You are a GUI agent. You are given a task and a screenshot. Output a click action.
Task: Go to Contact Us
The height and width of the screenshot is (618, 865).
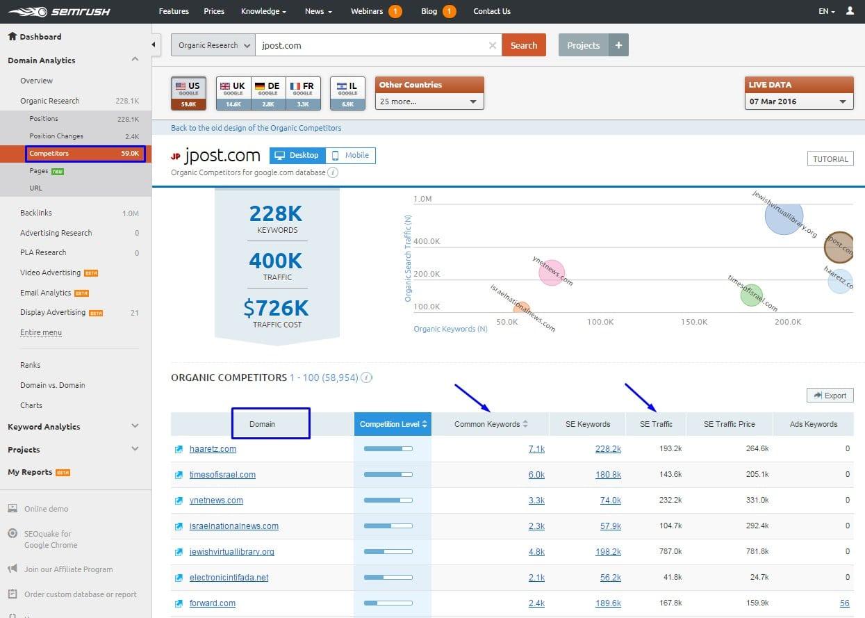coord(492,11)
